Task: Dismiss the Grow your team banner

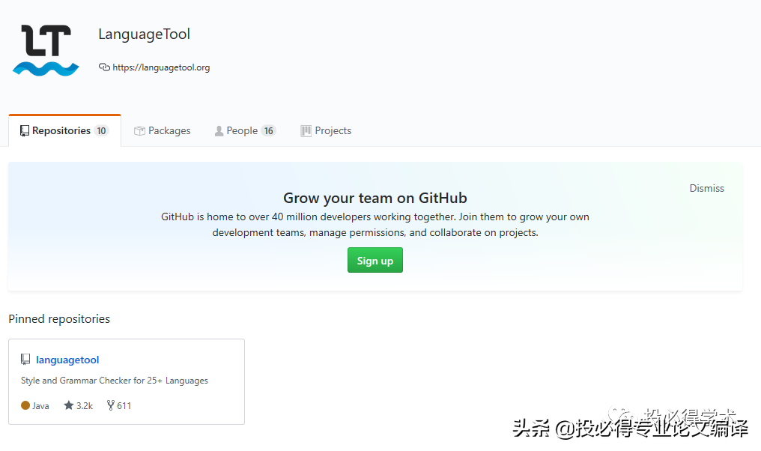Action: (x=706, y=188)
